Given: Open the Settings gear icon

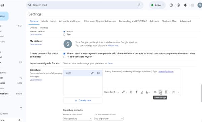Looking at the screenshot, I should pyautogui.click(x=178, y=5).
